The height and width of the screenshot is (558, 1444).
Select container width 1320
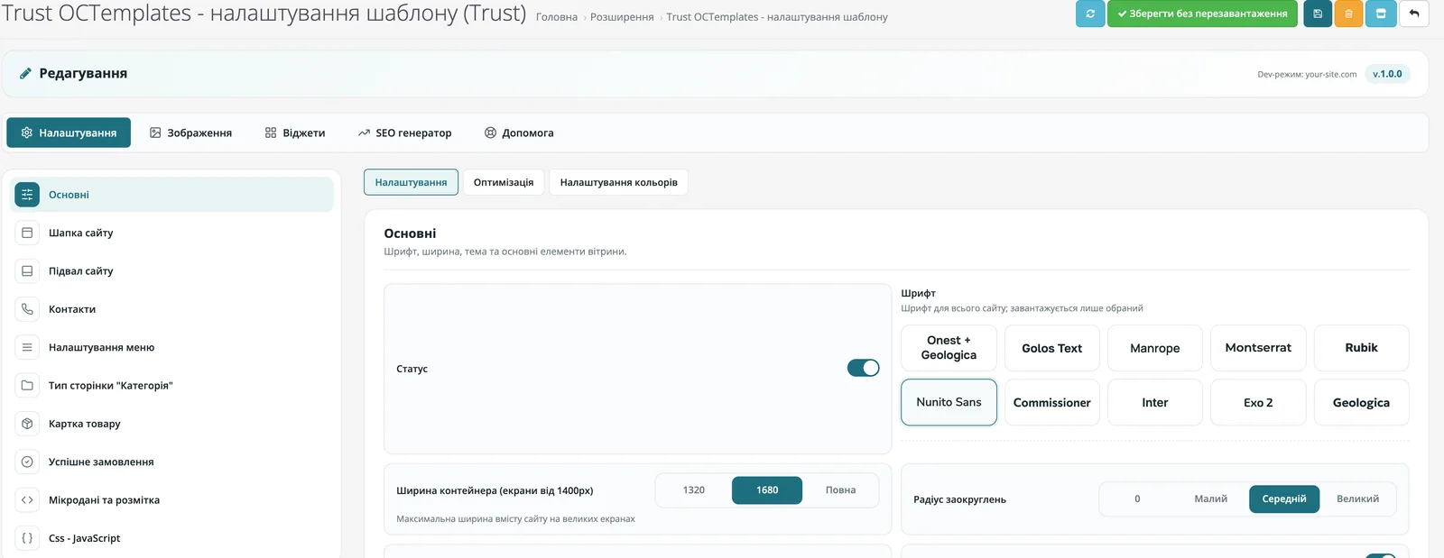click(x=694, y=490)
